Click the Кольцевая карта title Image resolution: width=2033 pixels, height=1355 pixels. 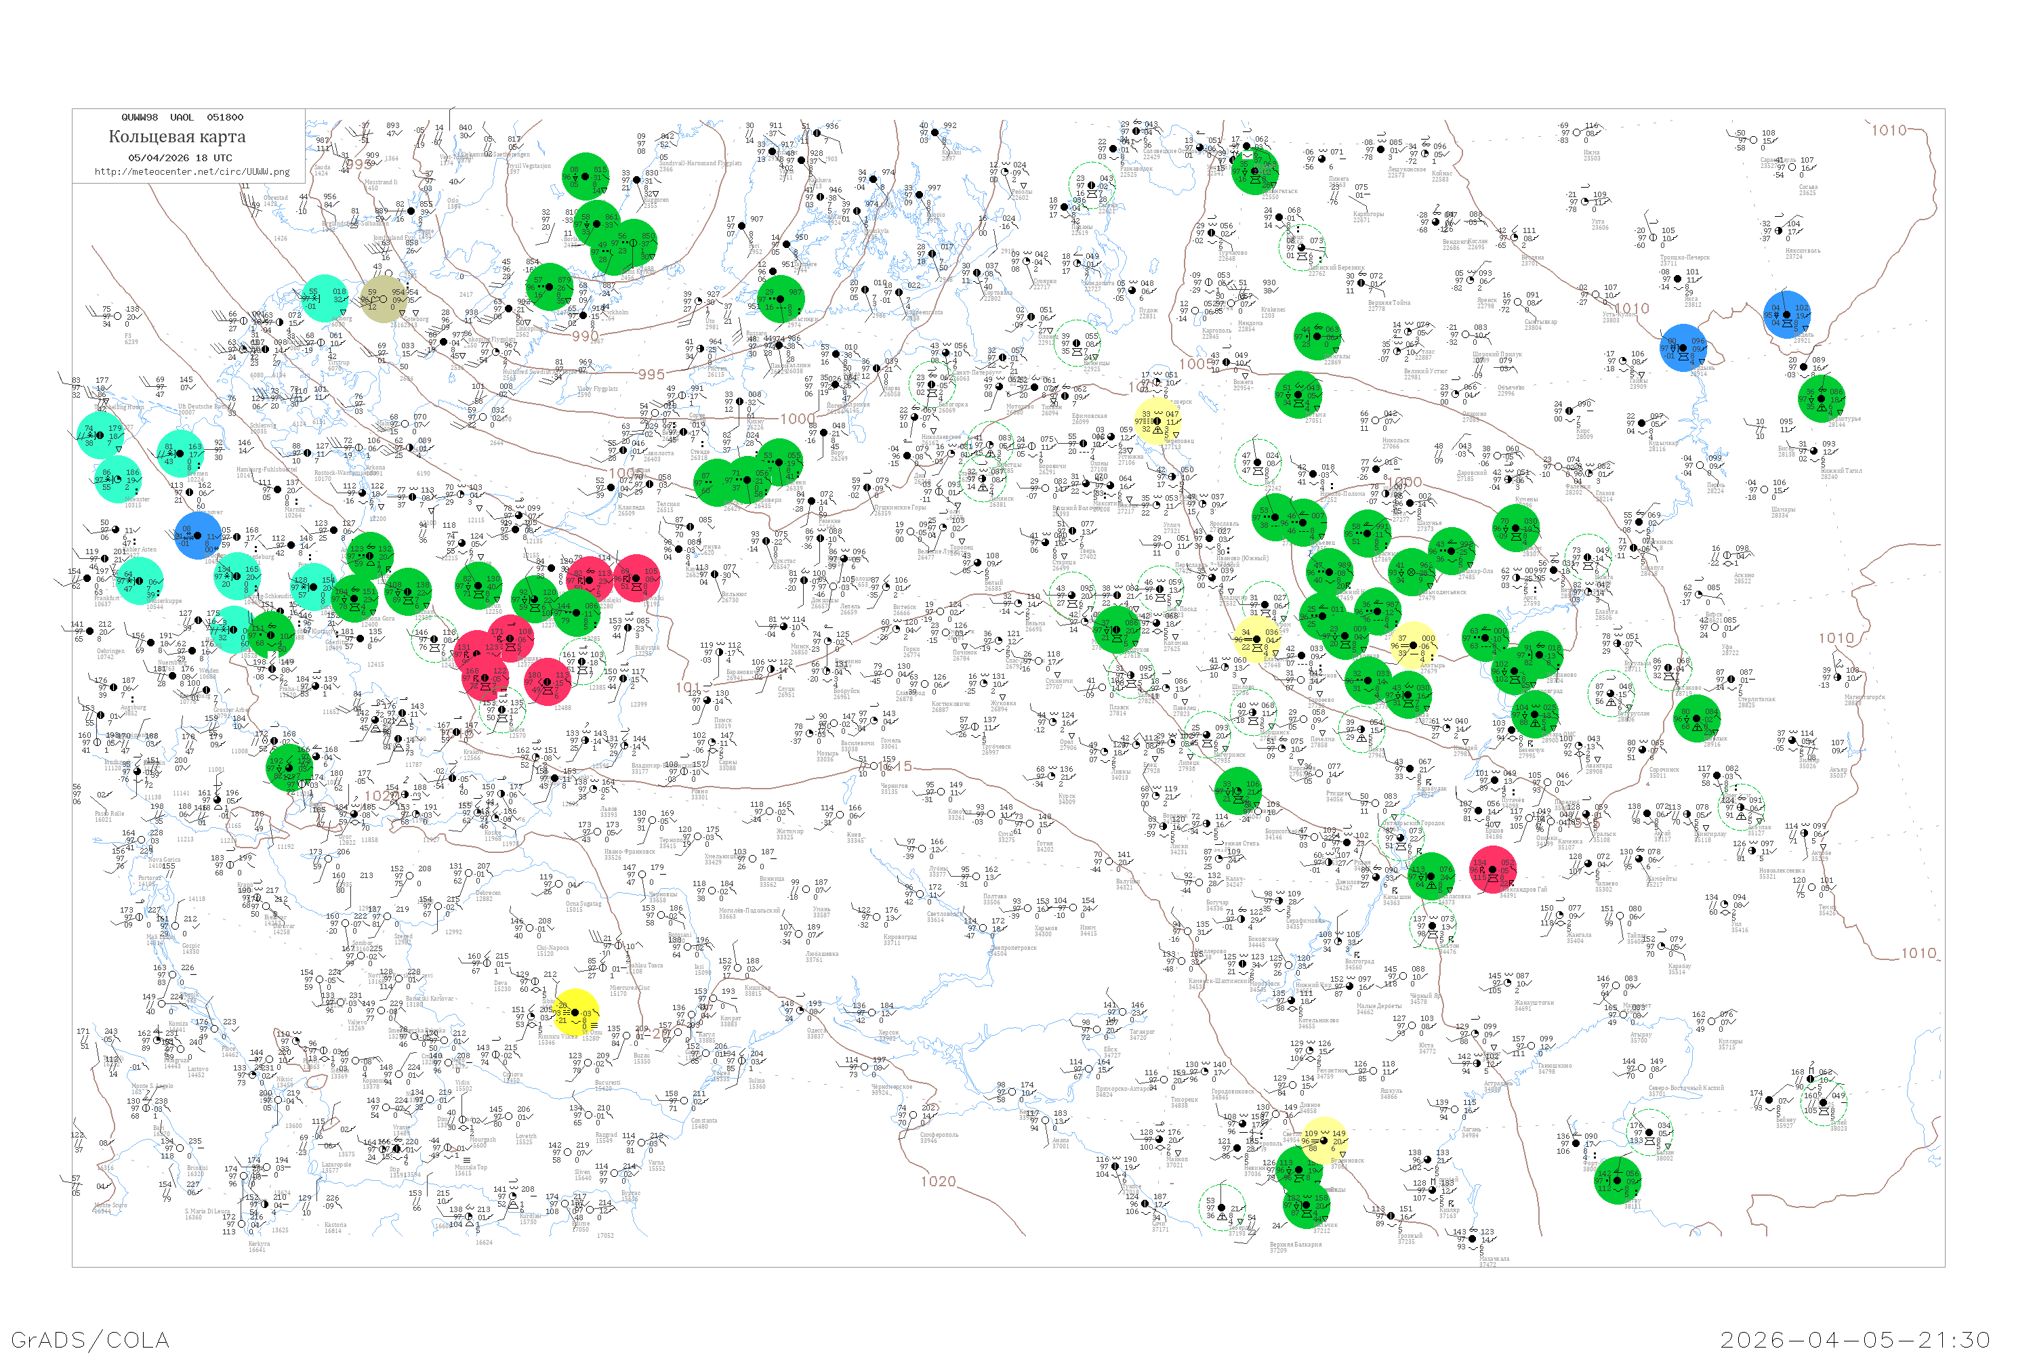tap(177, 137)
